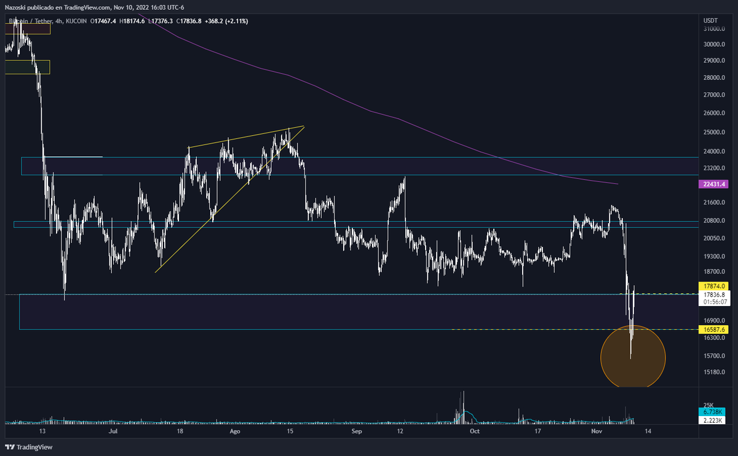Click the yellow 16587.6 price label

click(713, 330)
